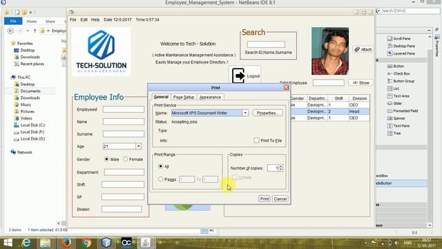Image resolution: width=442 pixels, height=249 pixels.
Task: Select the Formatted Field palette component
Action: 403,111
